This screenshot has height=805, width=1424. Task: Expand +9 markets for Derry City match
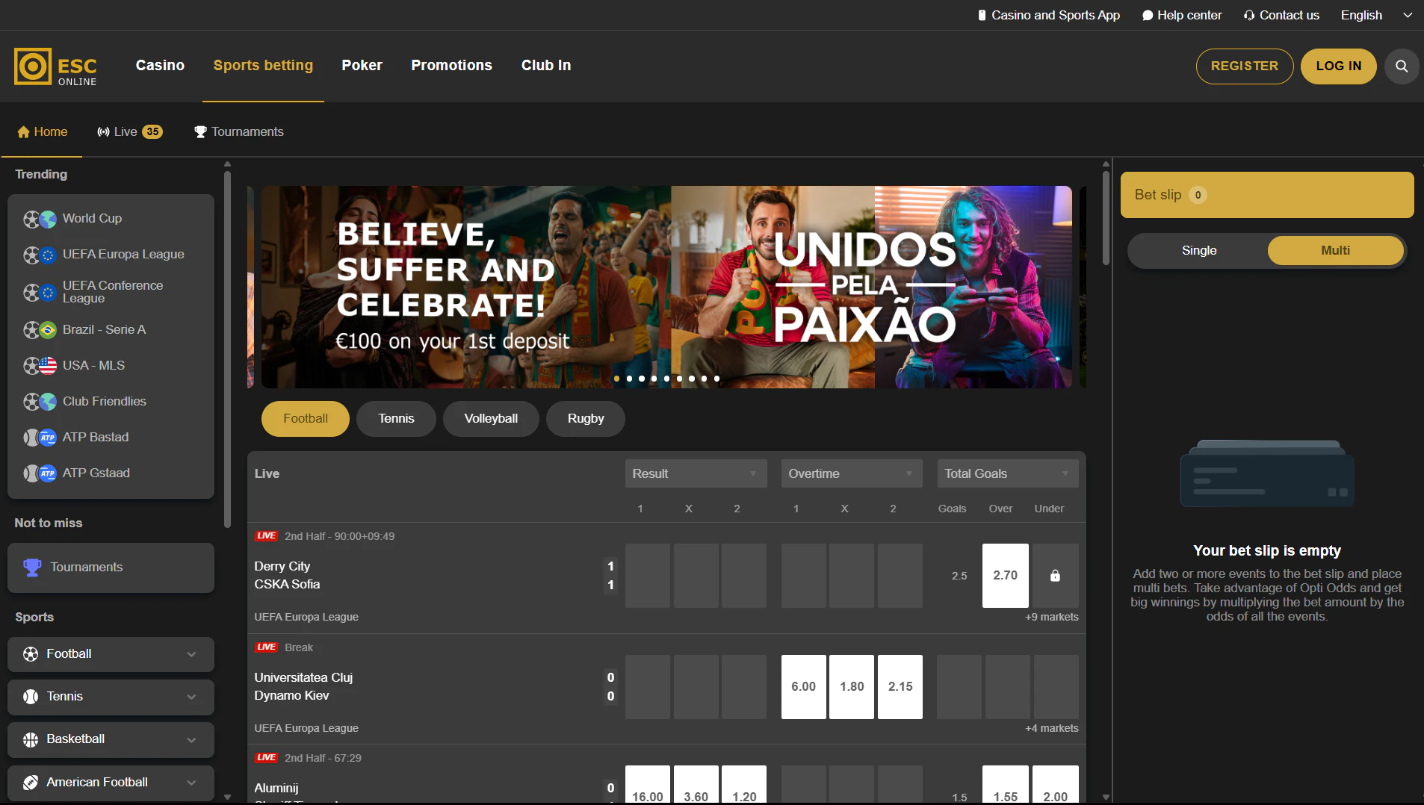1051,618
